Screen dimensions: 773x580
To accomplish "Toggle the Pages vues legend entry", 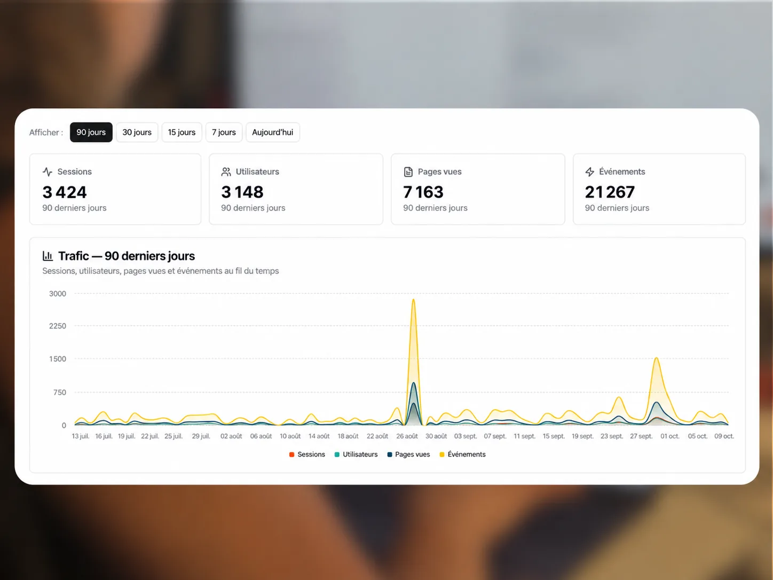I will 408,454.
